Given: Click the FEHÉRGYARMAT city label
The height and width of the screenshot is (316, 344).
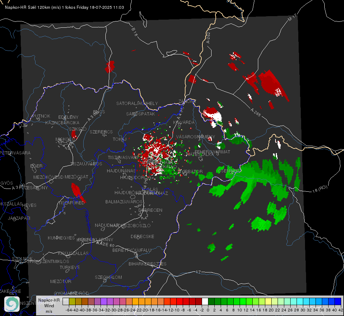Looking at the screenshot, I should [x=212, y=152].
